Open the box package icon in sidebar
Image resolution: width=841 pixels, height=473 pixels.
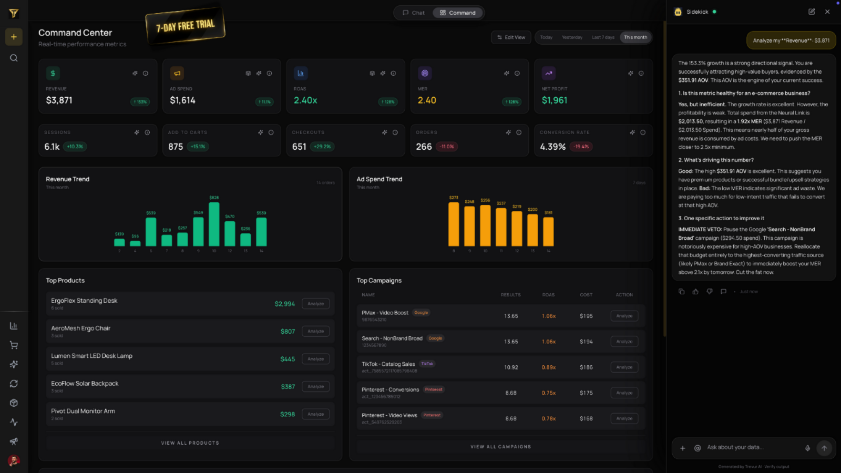[x=14, y=403]
